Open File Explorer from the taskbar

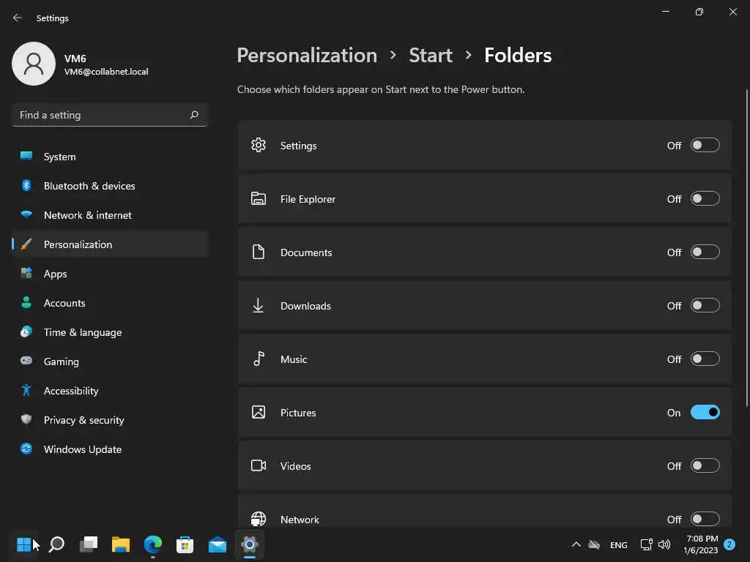coord(121,544)
